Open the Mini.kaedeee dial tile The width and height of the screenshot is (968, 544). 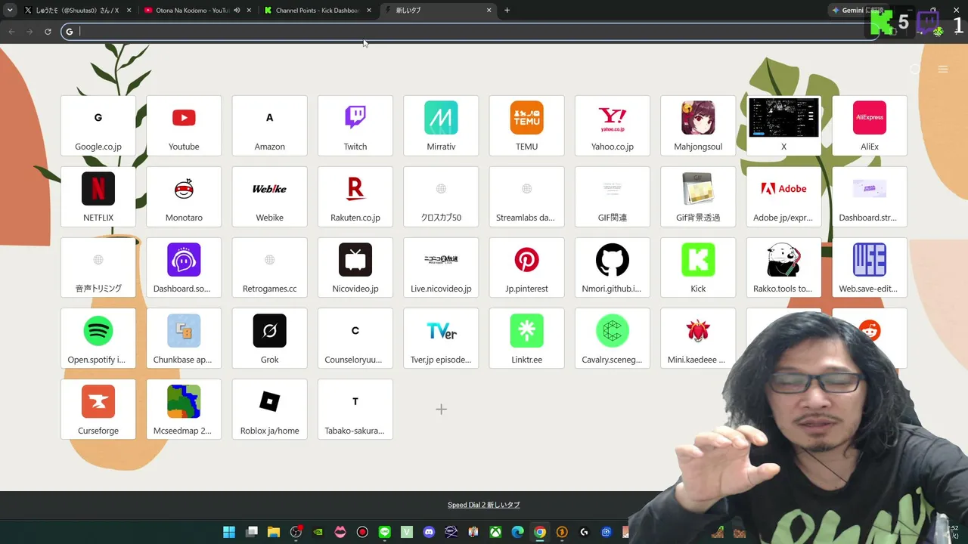698,338
